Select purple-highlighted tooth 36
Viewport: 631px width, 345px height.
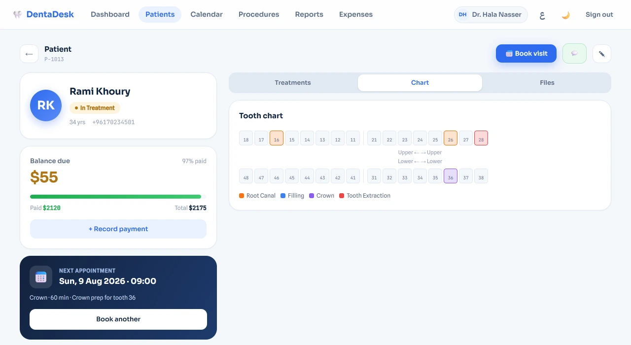click(451, 176)
